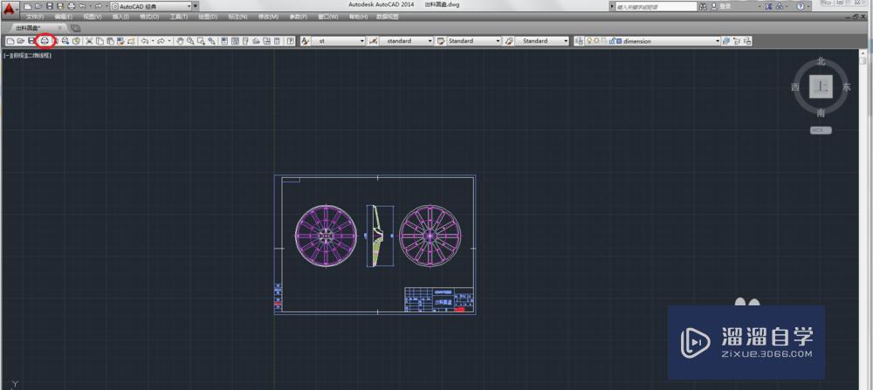This screenshot has height=390, width=873.
Task: Open the Dimension Style manager icon
Action: pos(373,41)
